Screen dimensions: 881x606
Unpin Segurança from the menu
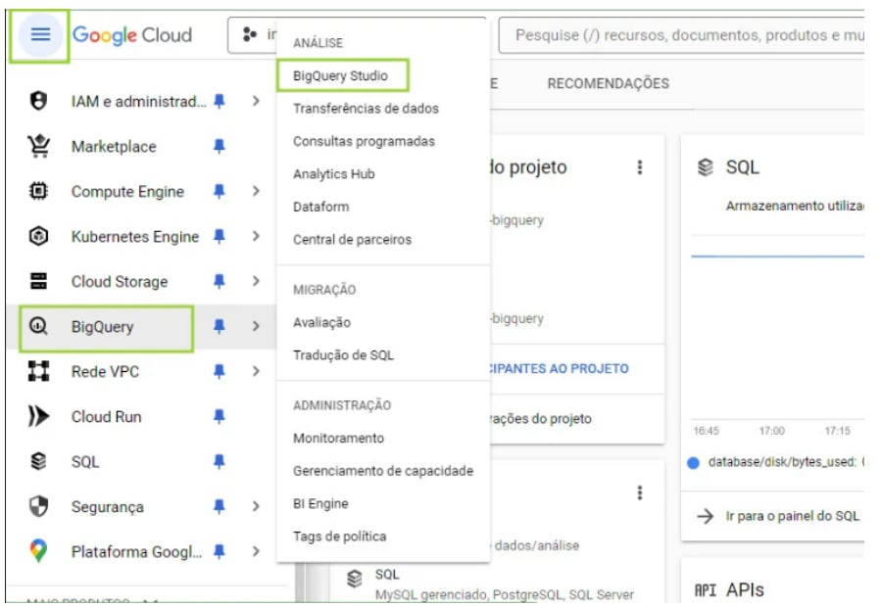point(220,506)
